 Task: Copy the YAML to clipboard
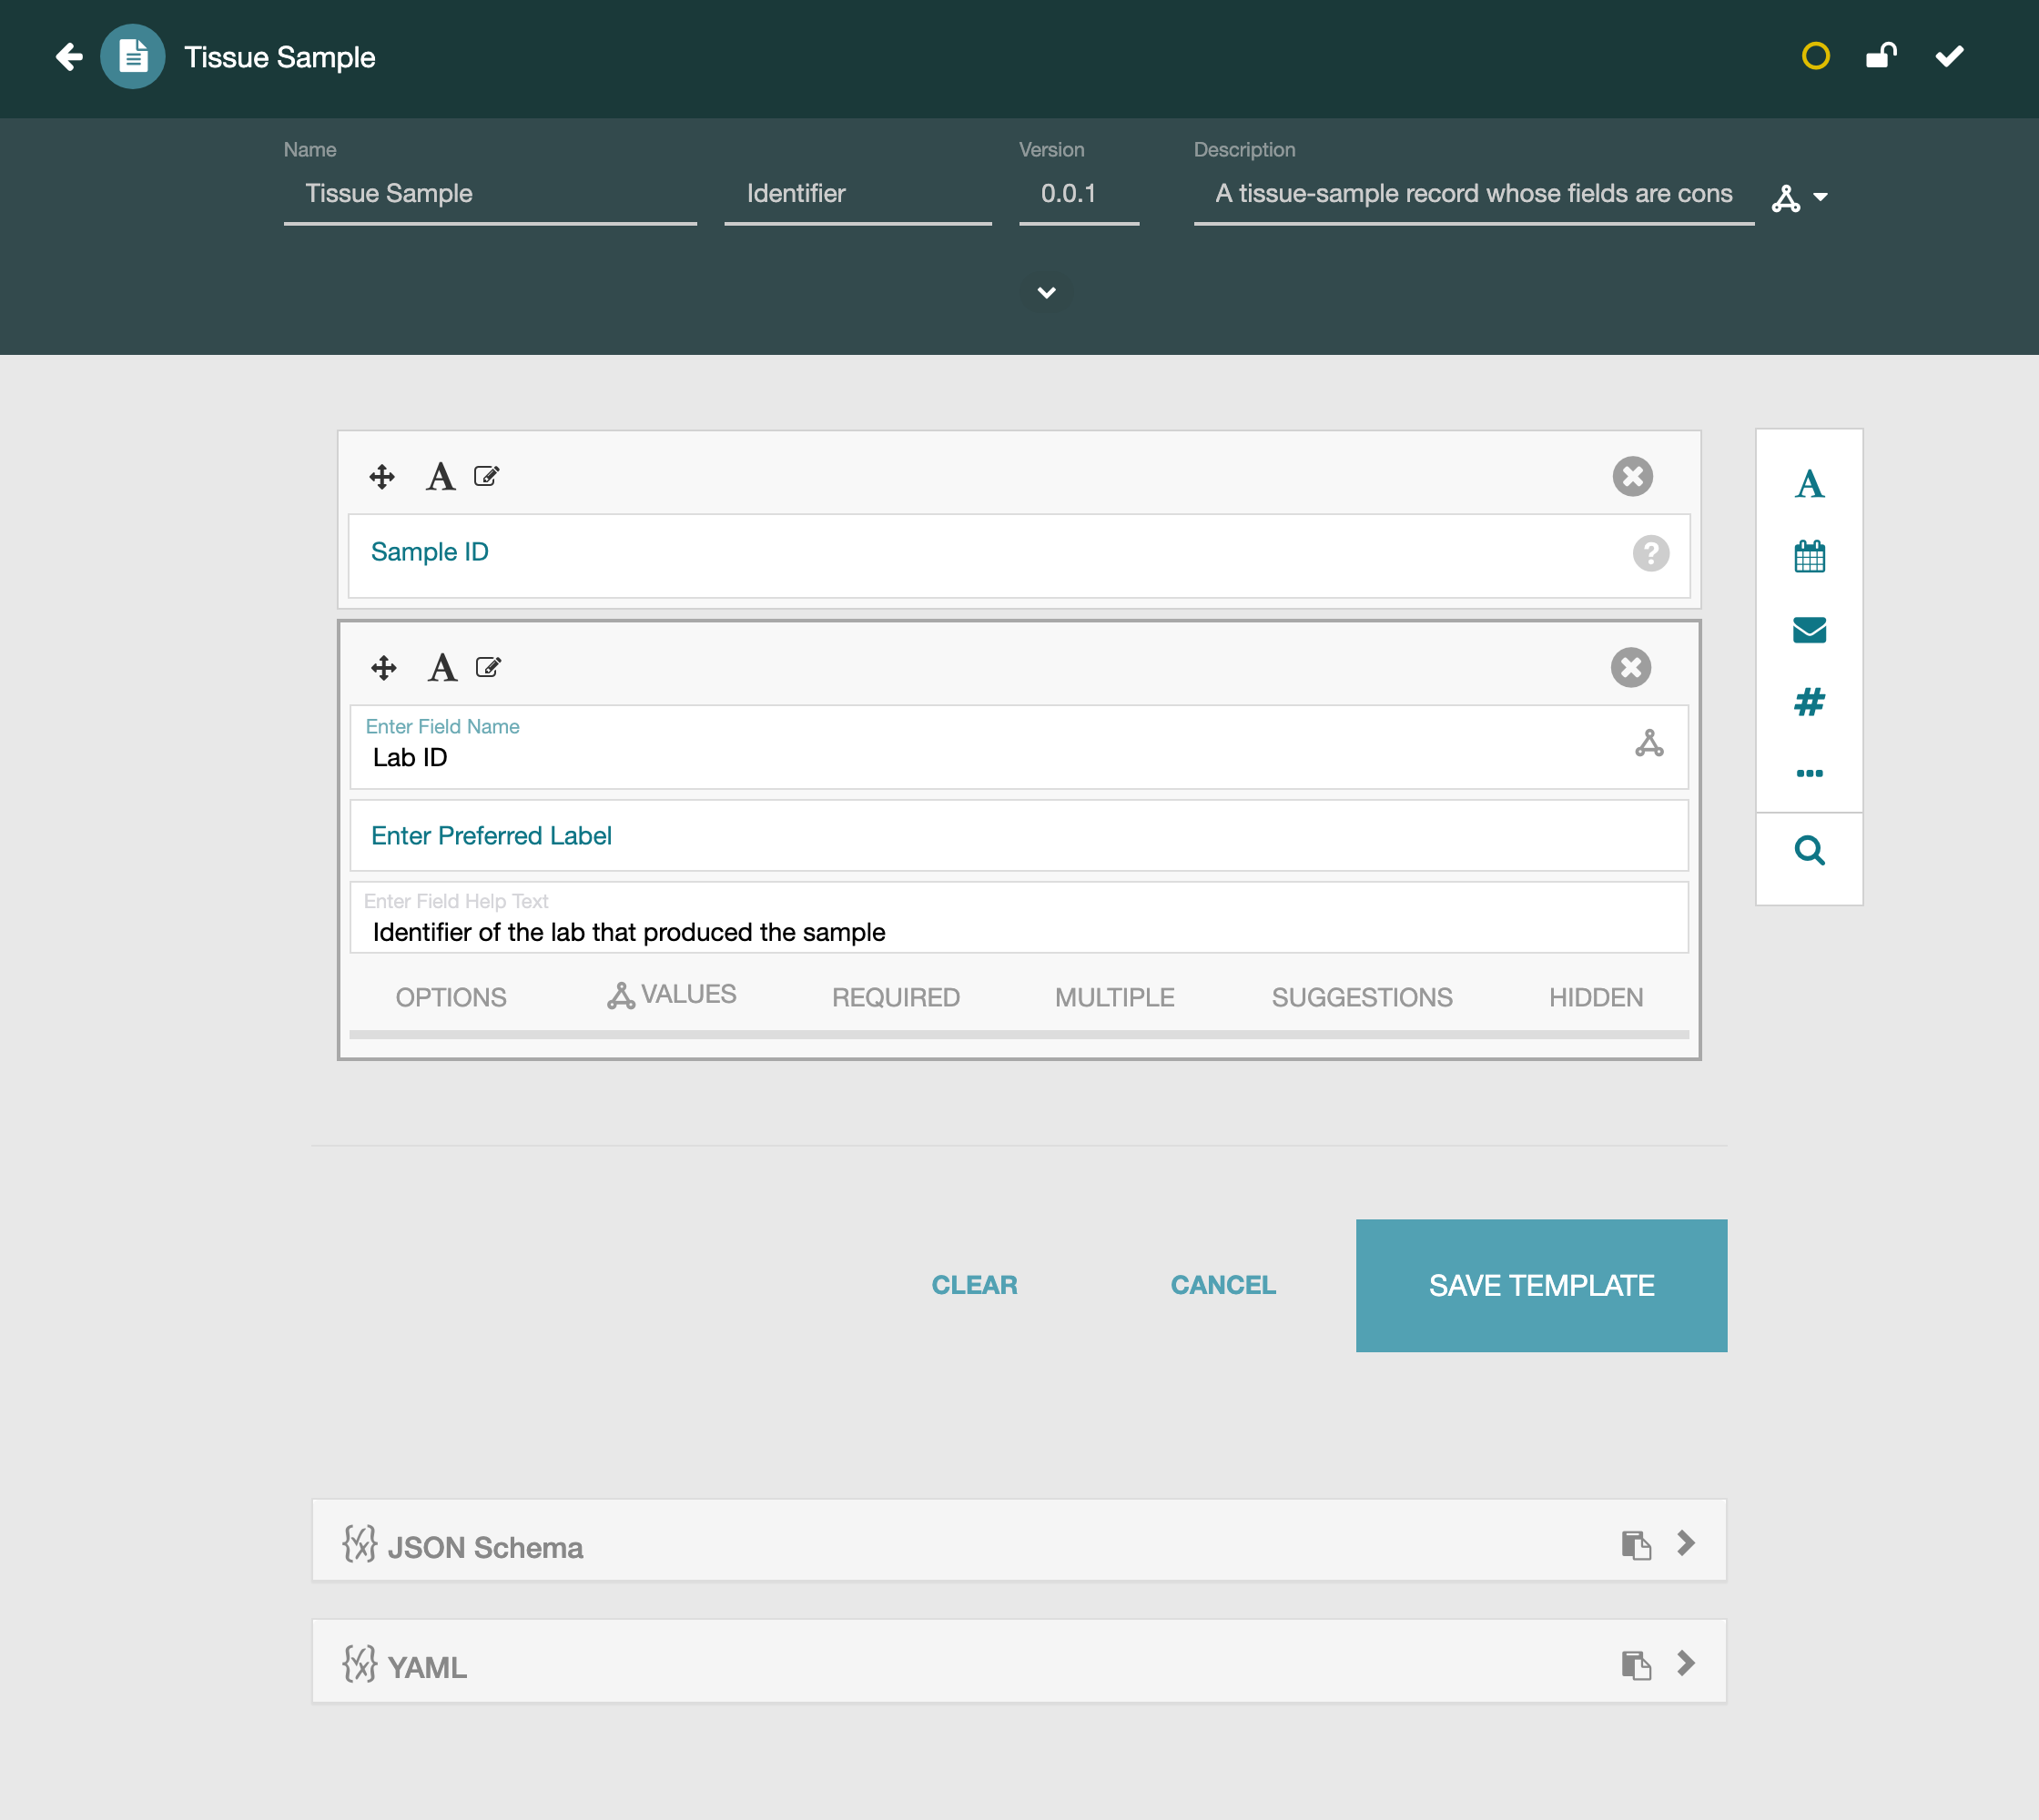1636,1665
